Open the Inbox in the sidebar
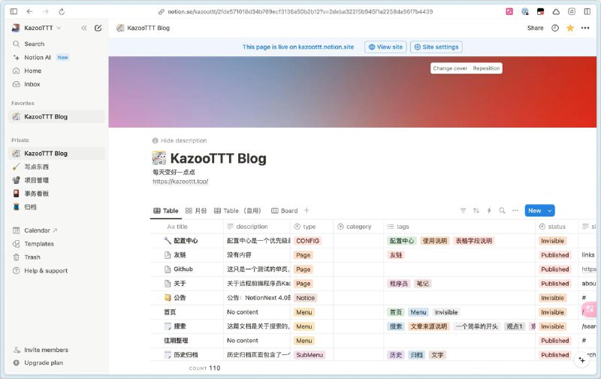This screenshot has height=379, width=601. point(56,84)
